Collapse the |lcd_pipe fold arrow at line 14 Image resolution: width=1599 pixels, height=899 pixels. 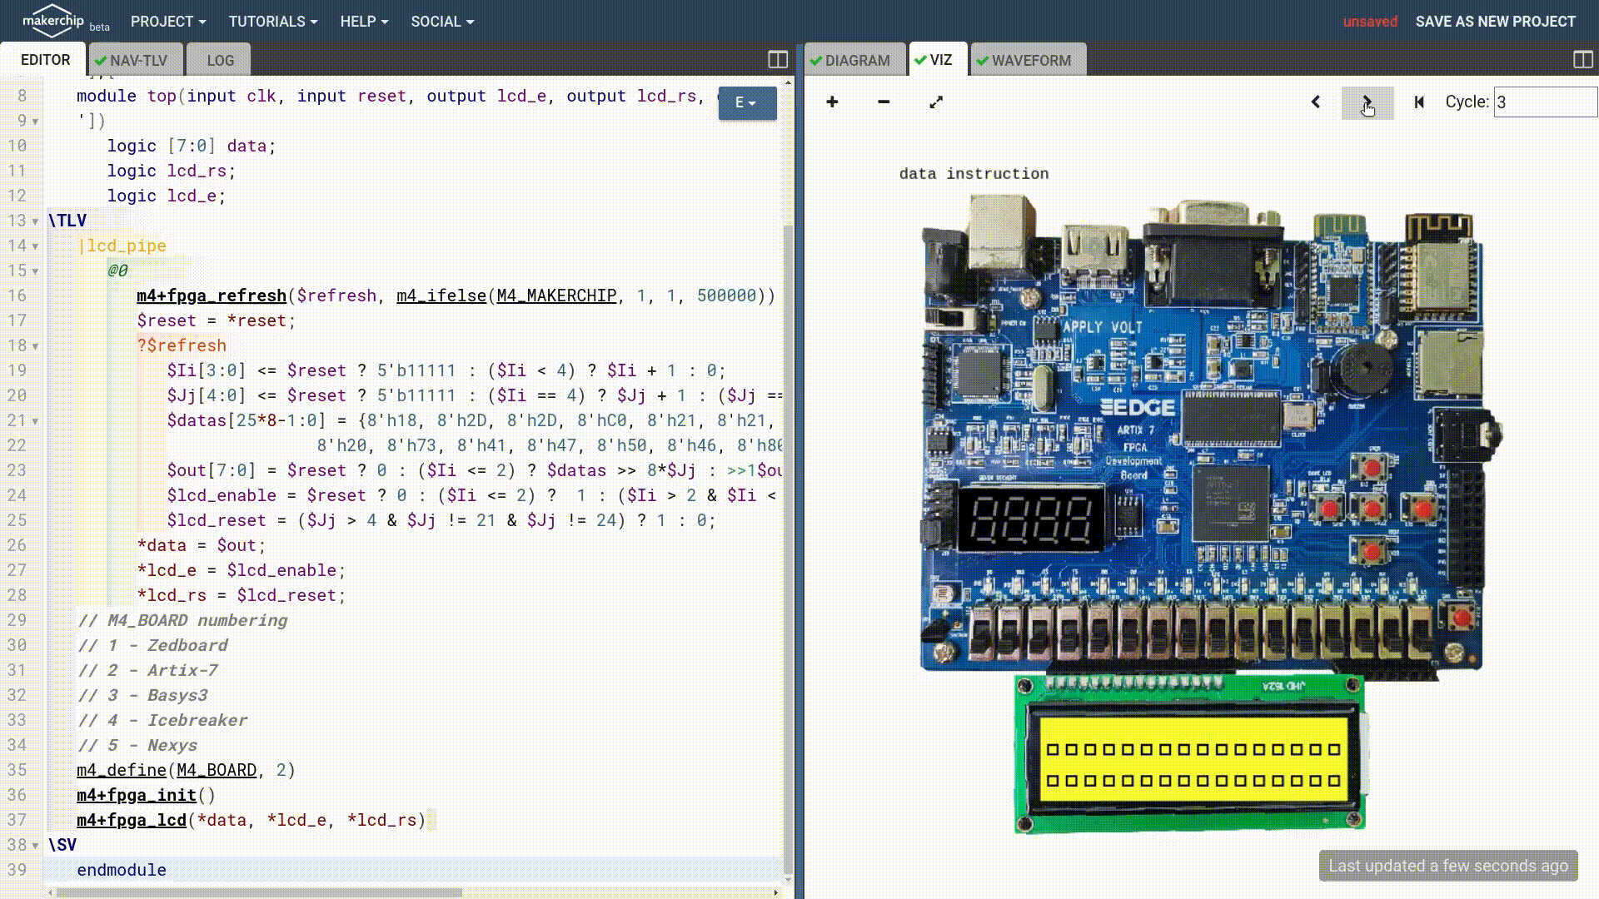click(x=35, y=246)
